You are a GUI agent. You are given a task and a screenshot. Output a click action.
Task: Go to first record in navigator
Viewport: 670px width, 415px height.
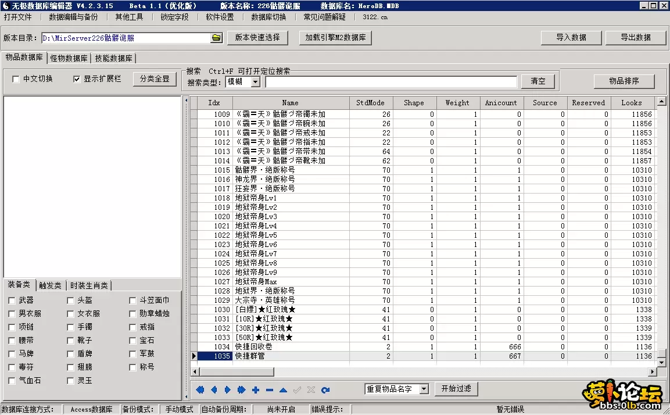200,390
